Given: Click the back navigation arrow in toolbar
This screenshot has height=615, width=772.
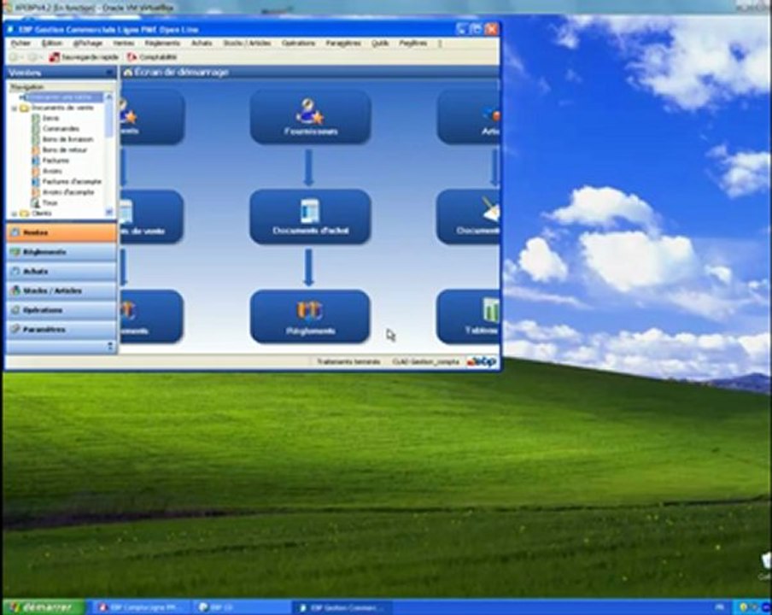Looking at the screenshot, I should (15, 57).
